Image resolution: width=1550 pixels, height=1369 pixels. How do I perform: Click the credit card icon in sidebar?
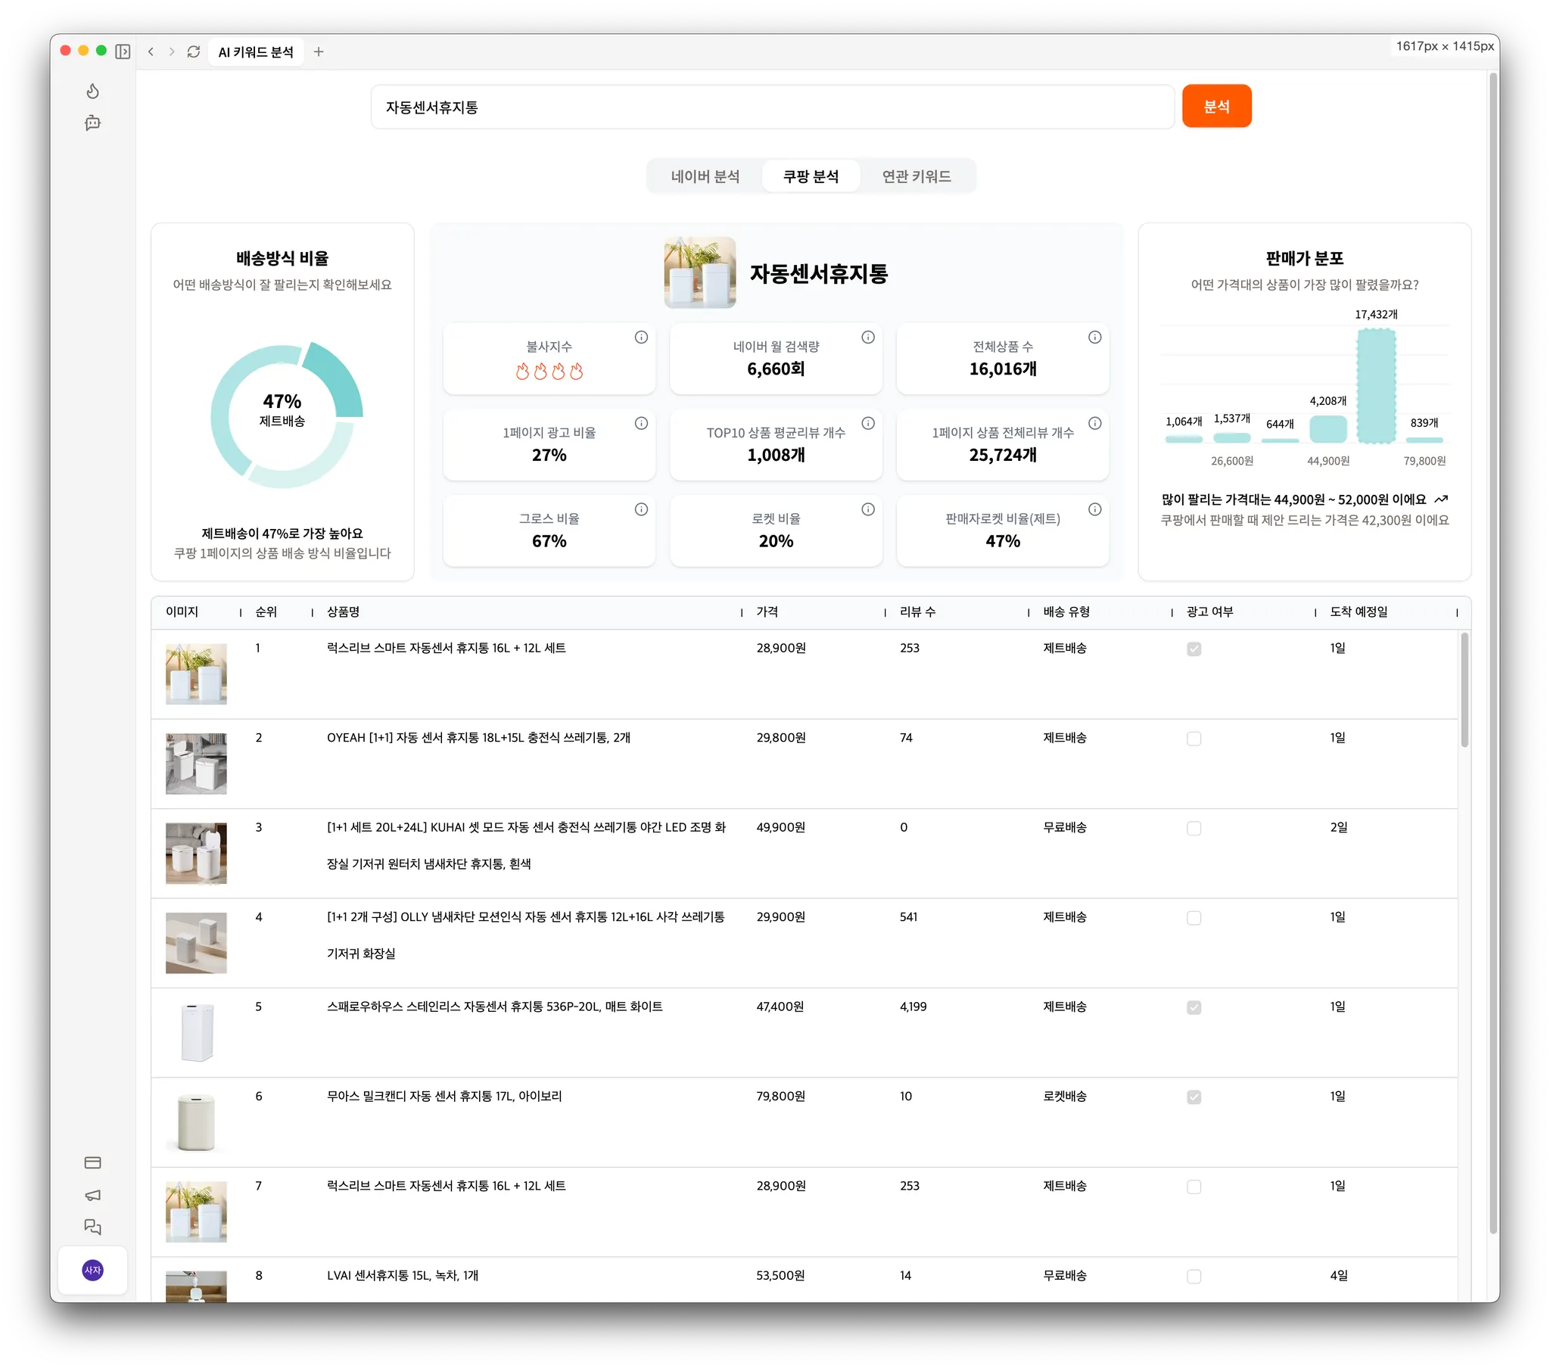pyautogui.click(x=92, y=1162)
